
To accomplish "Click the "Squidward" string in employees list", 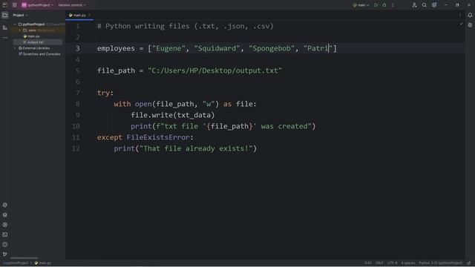I will (x=217, y=48).
